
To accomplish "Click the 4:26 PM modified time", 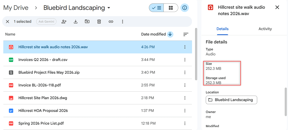I will click(x=148, y=47).
